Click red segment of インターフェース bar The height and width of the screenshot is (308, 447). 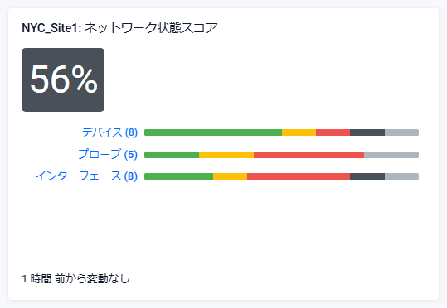pyautogui.click(x=299, y=176)
